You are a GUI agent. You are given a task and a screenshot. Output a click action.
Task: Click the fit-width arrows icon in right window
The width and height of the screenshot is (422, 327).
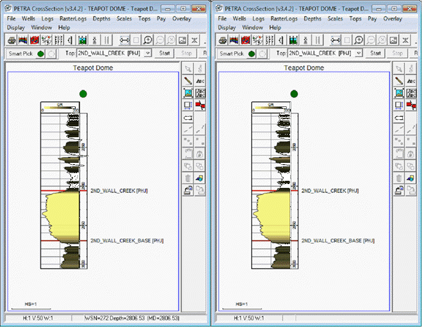[336, 40]
